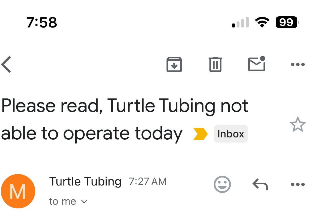Screen dimensions: 309x219
Task: Archive the email
Action: tap(174, 64)
